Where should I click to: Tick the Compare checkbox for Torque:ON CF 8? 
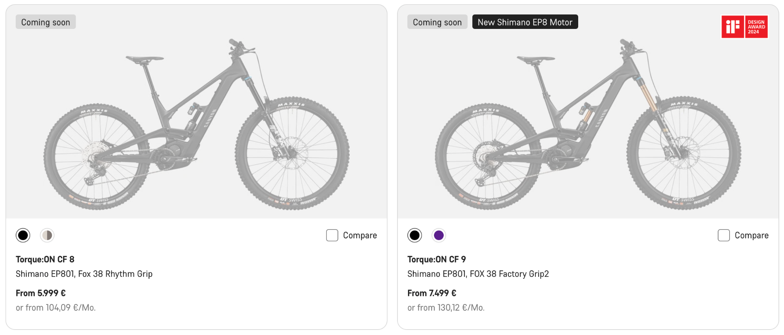tap(332, 235)
